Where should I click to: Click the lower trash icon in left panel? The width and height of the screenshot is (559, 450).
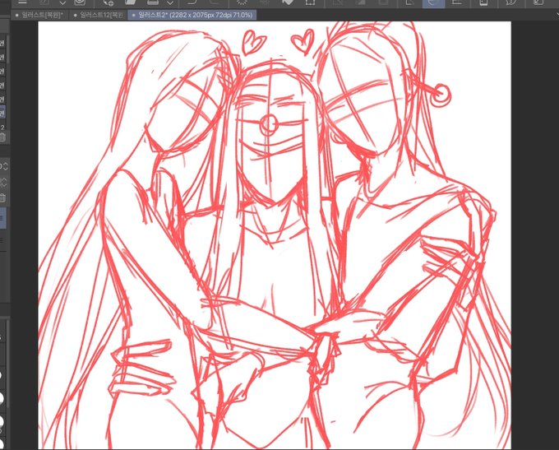click(x=2, y=198)
